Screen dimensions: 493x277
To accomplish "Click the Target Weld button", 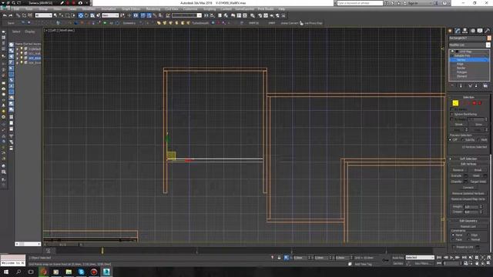I will pos(478,182).
